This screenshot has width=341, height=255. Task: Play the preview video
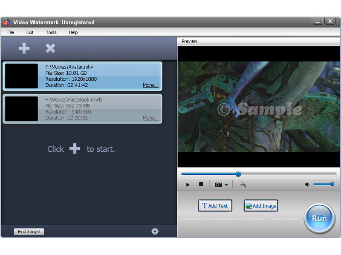pos(188,185)
